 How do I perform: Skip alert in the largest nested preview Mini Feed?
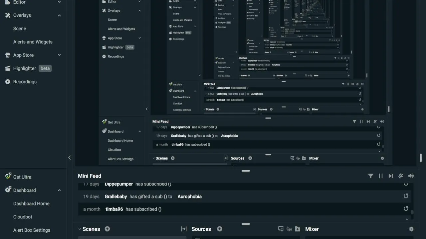click(x=368, y=121)
